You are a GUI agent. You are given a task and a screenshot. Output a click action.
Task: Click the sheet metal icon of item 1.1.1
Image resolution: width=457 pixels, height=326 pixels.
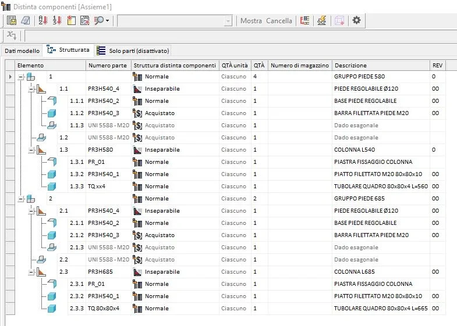tap(52, 101)
